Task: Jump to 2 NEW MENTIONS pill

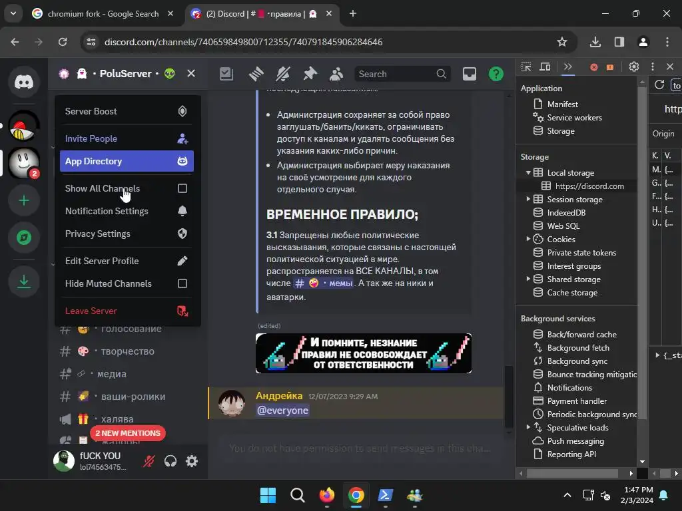Action: tap(128, 433)
